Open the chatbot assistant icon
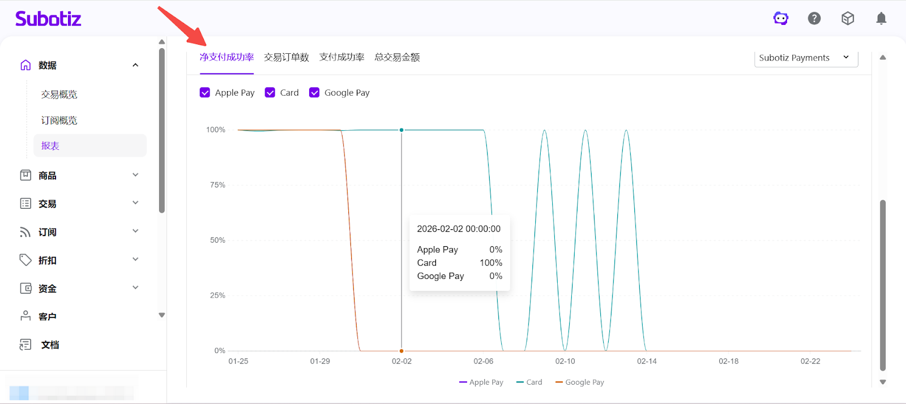Screen dimensions: 906x404 781,19
